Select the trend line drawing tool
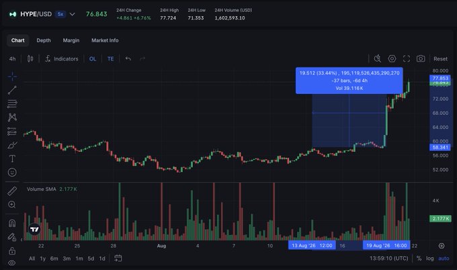 (x=12, y=90)
